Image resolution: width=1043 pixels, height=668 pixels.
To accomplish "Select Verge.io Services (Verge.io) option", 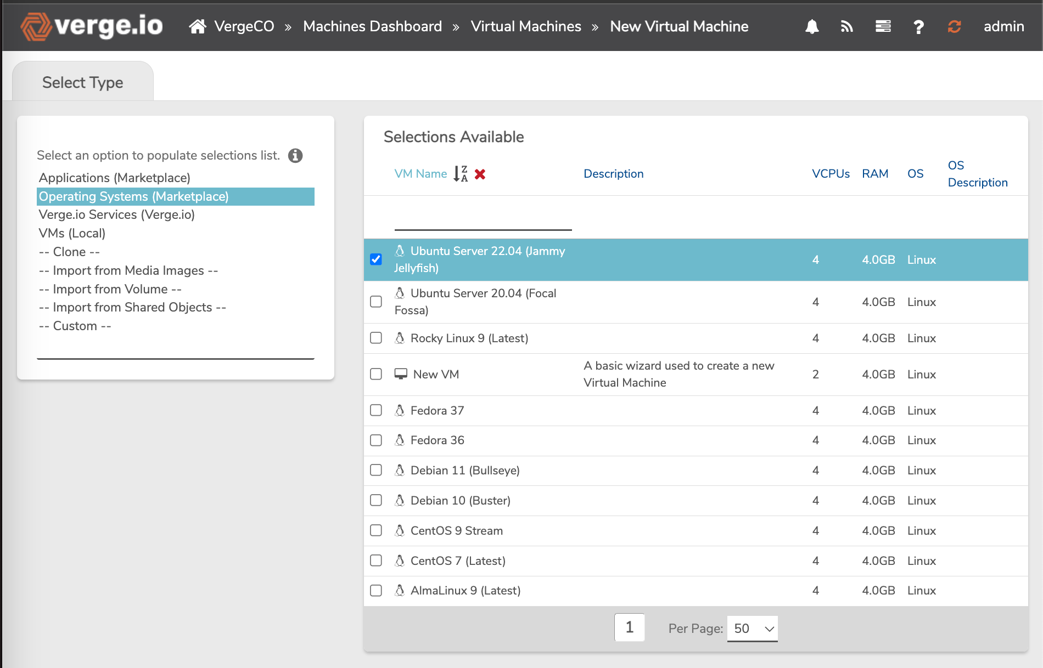I will (x=176, y=214).
